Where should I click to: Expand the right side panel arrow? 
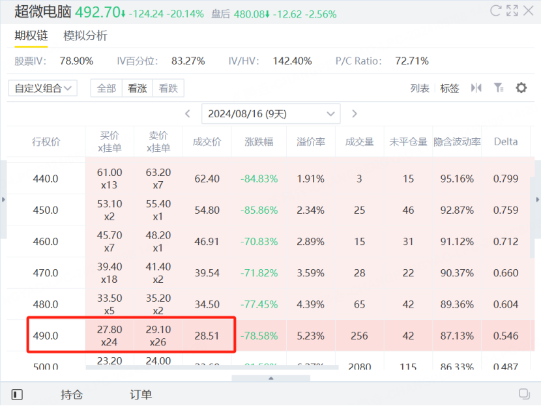tap(537, 199)
